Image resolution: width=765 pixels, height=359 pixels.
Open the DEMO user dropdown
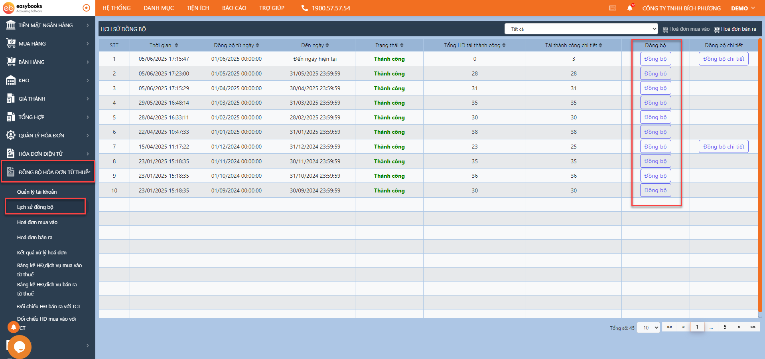[743, 8]
